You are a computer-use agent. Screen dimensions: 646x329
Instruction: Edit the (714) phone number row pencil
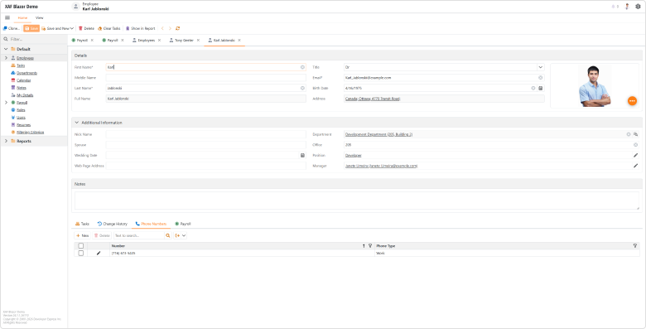(x=99, y=253)
